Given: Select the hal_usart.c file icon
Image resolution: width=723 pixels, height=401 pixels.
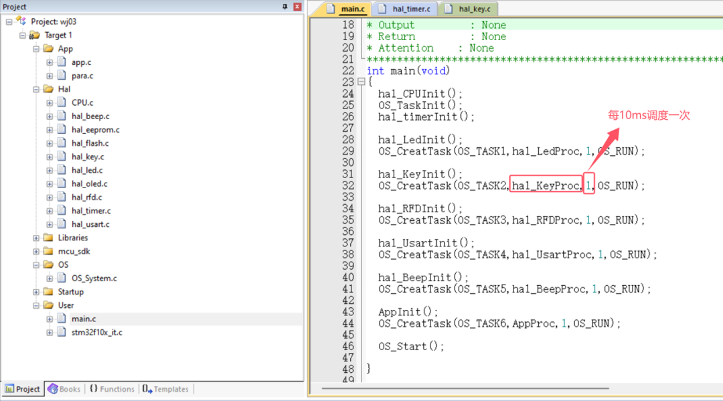Looking at the screenshot, I should 62,224.
